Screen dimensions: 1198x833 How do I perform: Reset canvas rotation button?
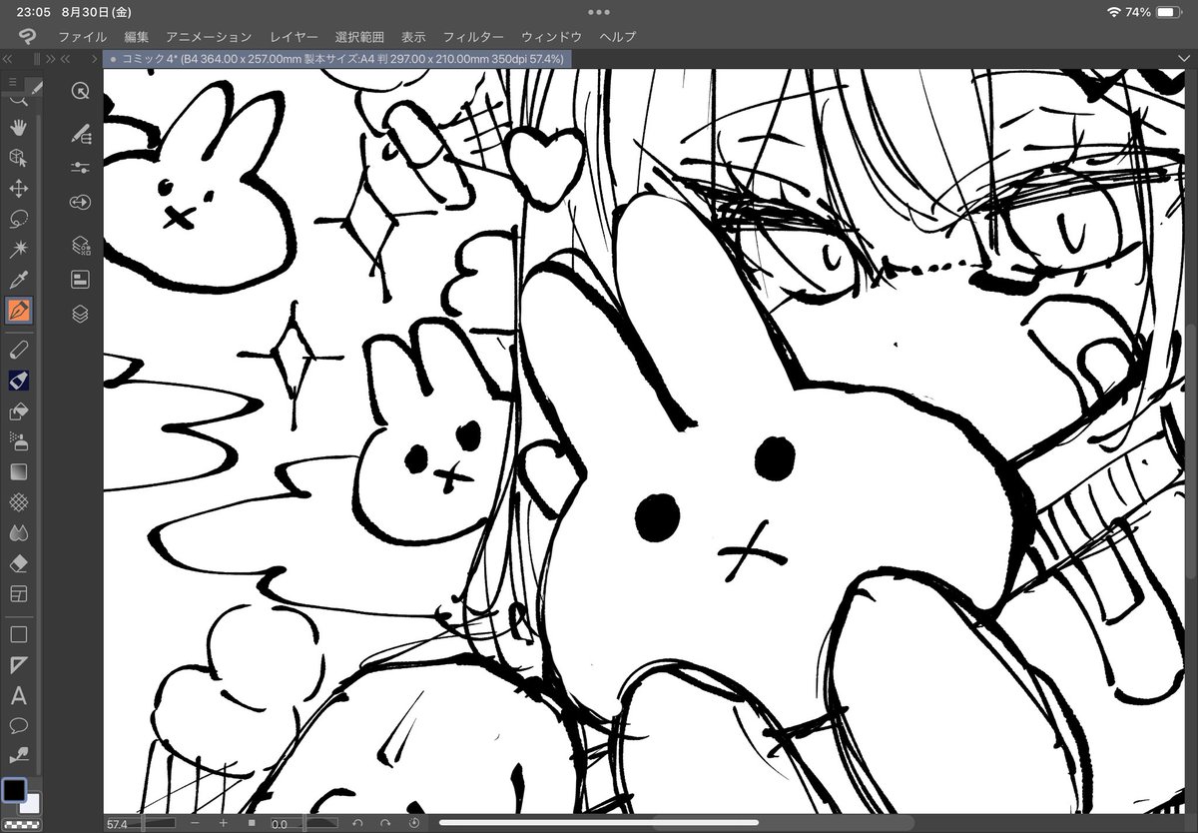415,823
